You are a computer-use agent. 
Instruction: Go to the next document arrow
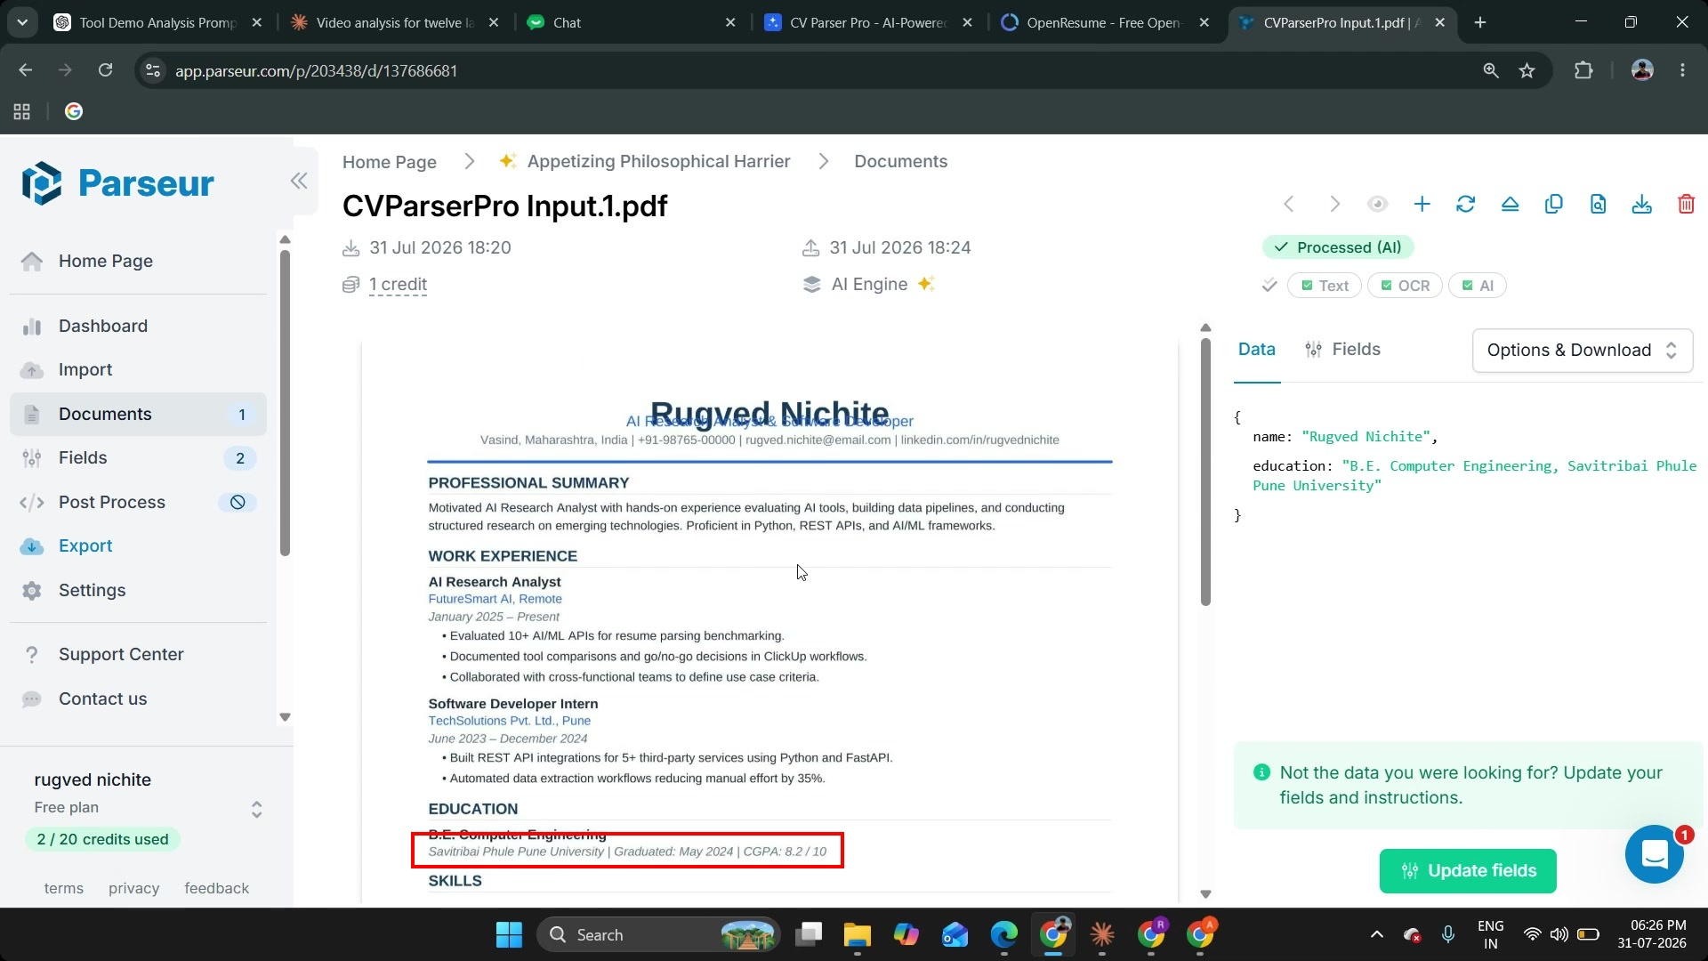(x=1334, y=205)
